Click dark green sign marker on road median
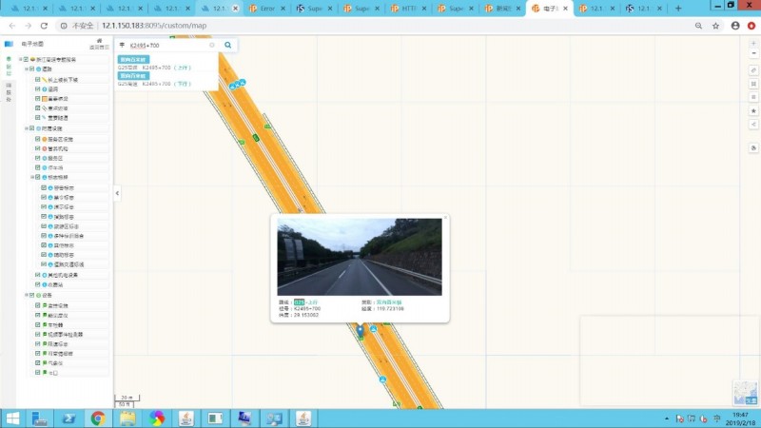 point(256,138)
